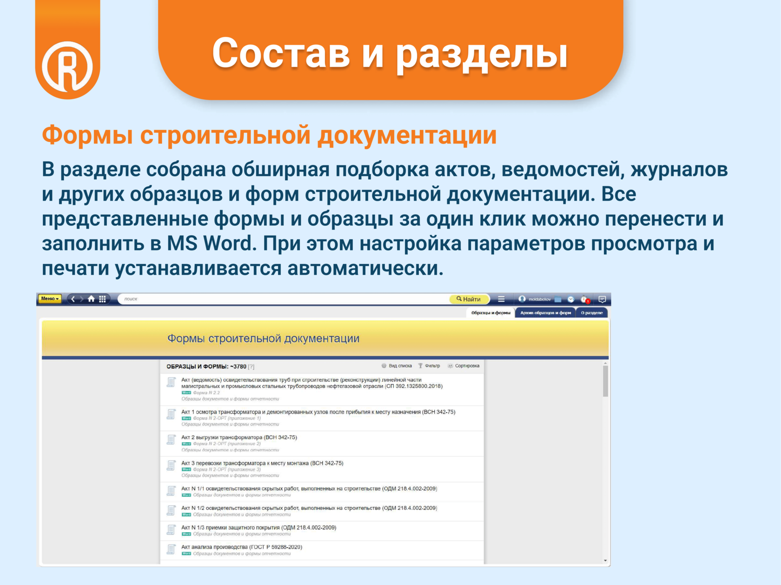Screen dimensions: 781x585
Task: Open the blue folder icon
Action: click(x=558, y=299)
